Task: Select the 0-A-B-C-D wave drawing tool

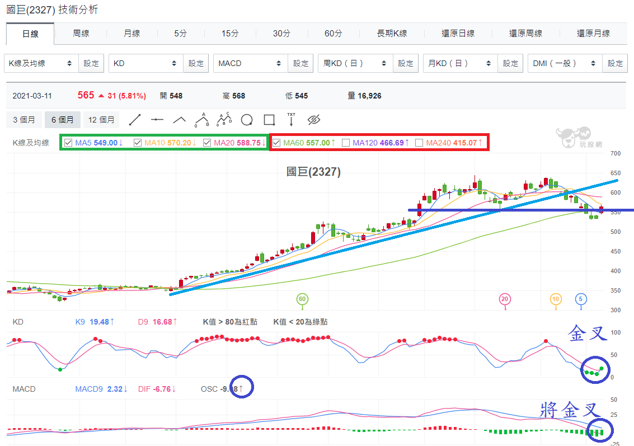Action: (x=224, y=120)
